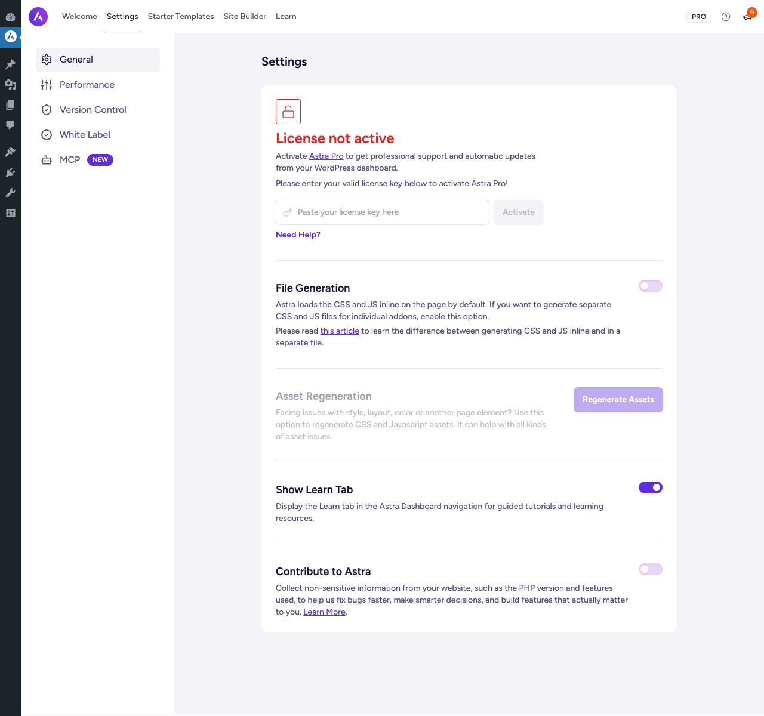This screenshot has height=716, width=764.
Task: Open the Plugins icon in the admin sidebar
Action: tap(10, 172)
